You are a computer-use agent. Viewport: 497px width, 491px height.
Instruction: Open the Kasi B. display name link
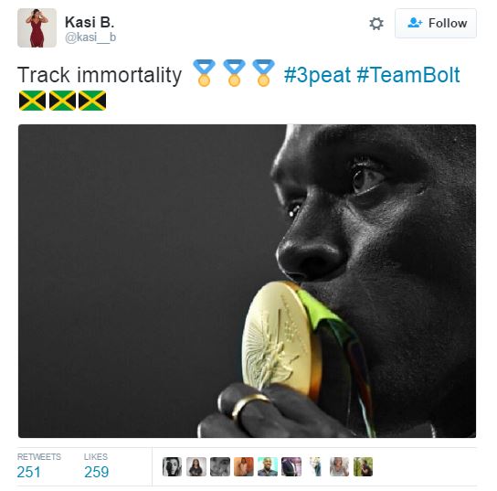click(90, 22)
